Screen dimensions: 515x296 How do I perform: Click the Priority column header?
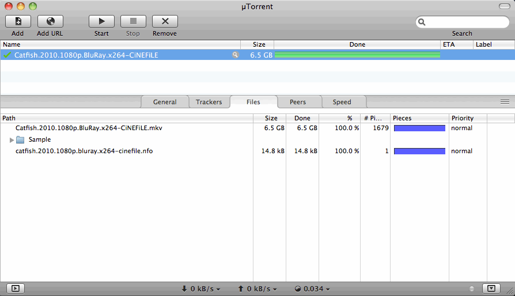tap(468, 118)
